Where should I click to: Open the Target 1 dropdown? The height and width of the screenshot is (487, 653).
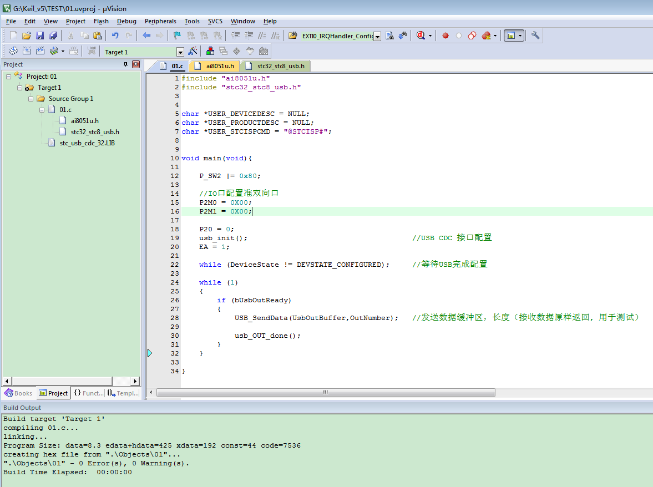[180, 52]
